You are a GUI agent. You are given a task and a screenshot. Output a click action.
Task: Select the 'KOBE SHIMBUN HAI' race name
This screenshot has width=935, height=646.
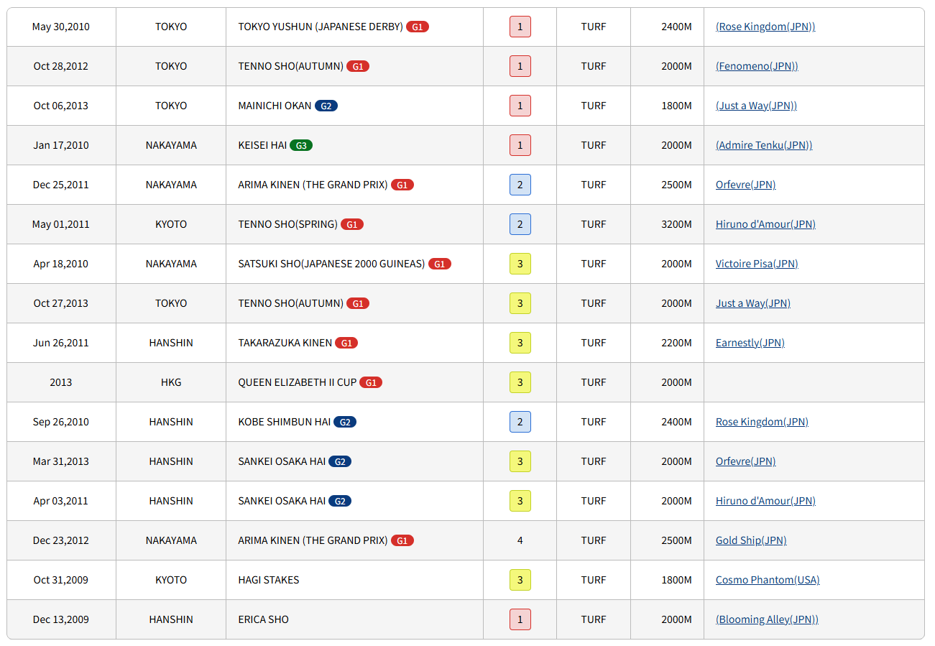[284, 422]
